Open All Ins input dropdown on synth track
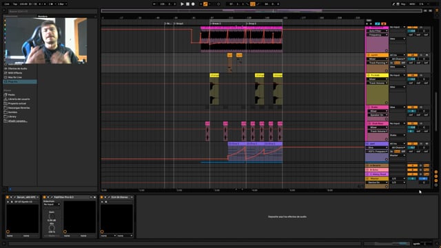This screenshot has height=248, width=441. click(398, 55)
